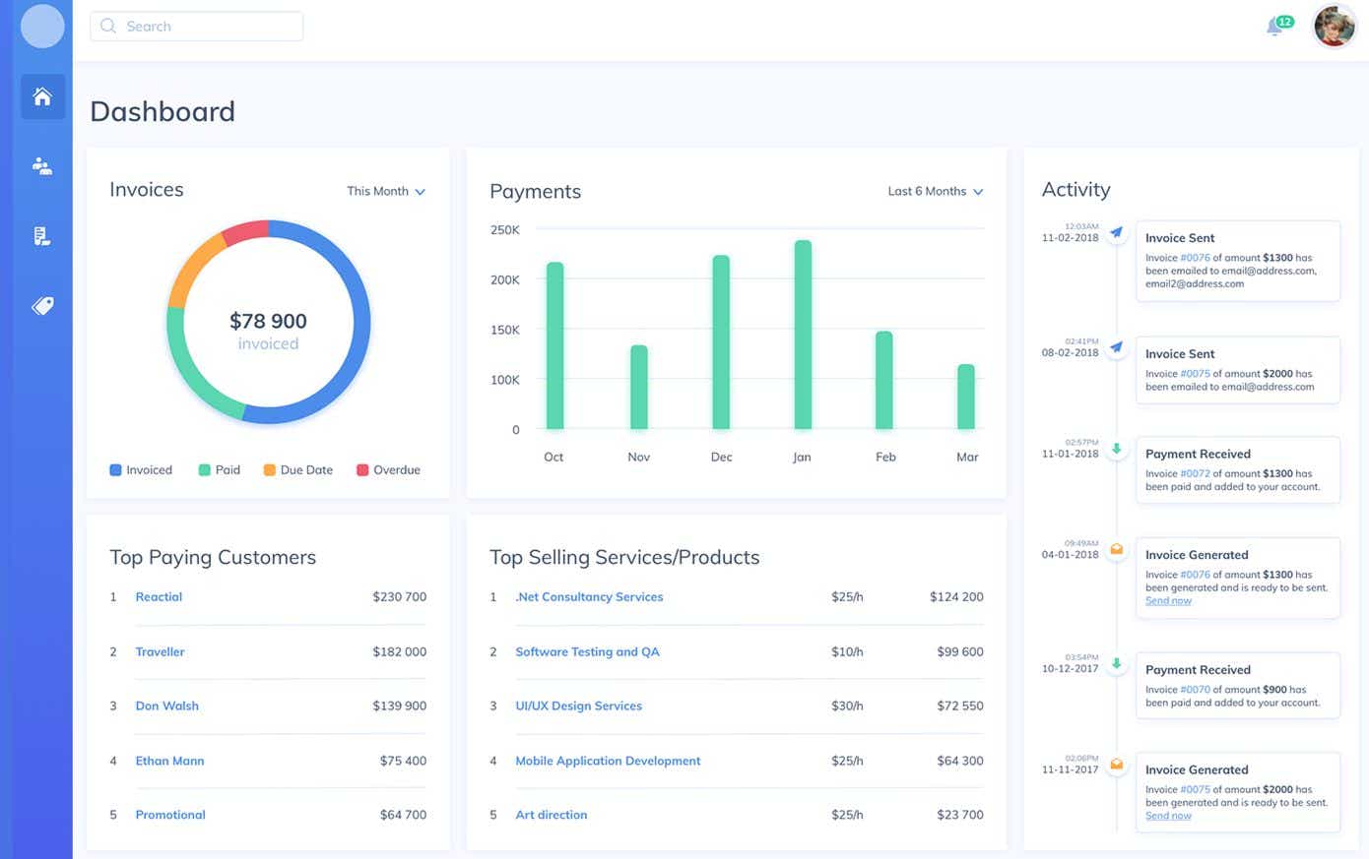1369x859 pixels.
Task: Open the Ethan Mann customer link
Action: tap(169, 761)
